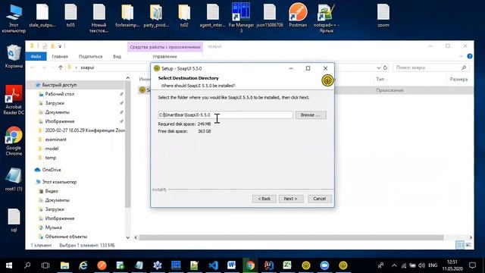Open the Управление ribbon tab
The height and width of the screenshot is (273, 485).
coord(164,56)
